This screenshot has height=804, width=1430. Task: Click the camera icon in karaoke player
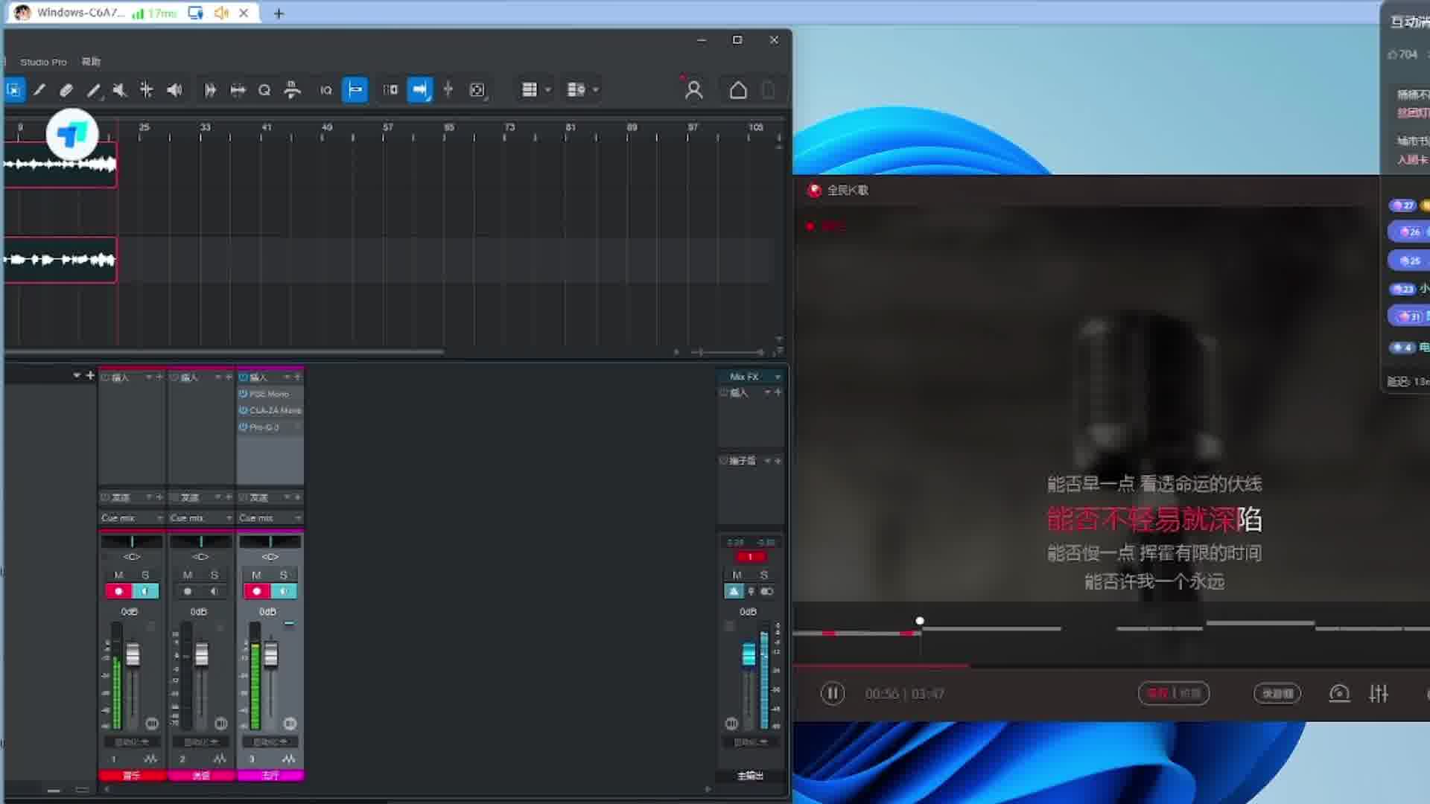click(x=1339, y=693)
